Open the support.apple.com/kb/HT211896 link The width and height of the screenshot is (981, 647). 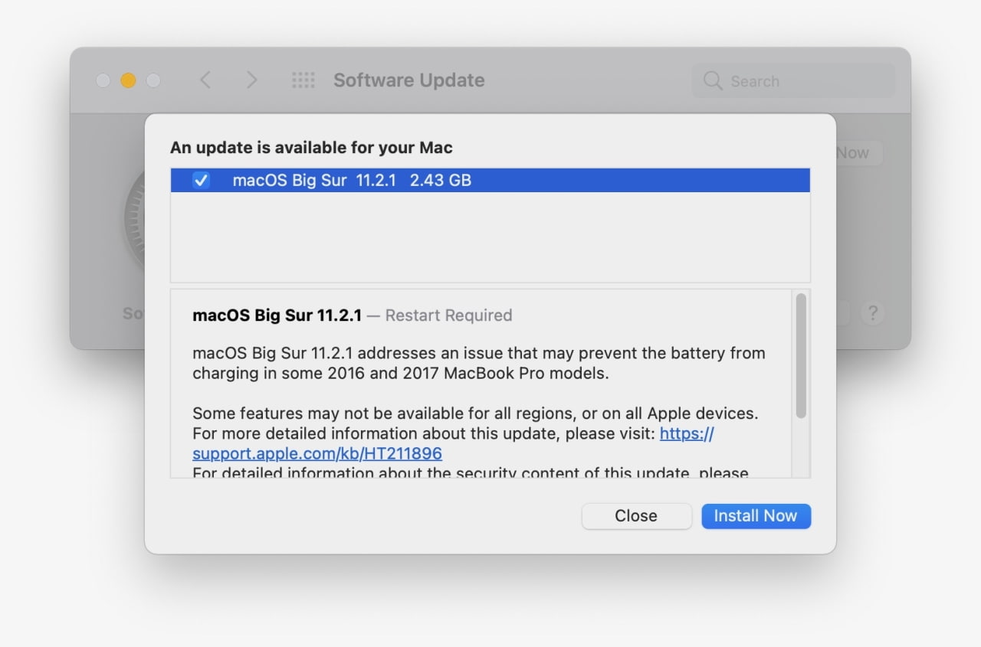click(x=317, y=453)
